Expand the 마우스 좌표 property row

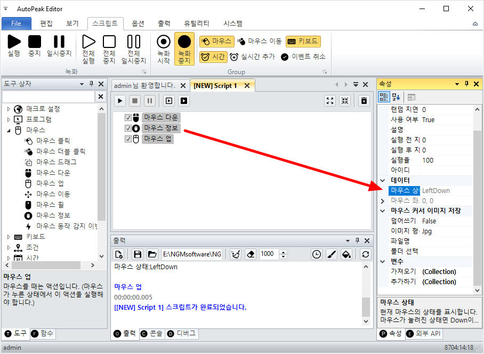[x=383, y=201]
